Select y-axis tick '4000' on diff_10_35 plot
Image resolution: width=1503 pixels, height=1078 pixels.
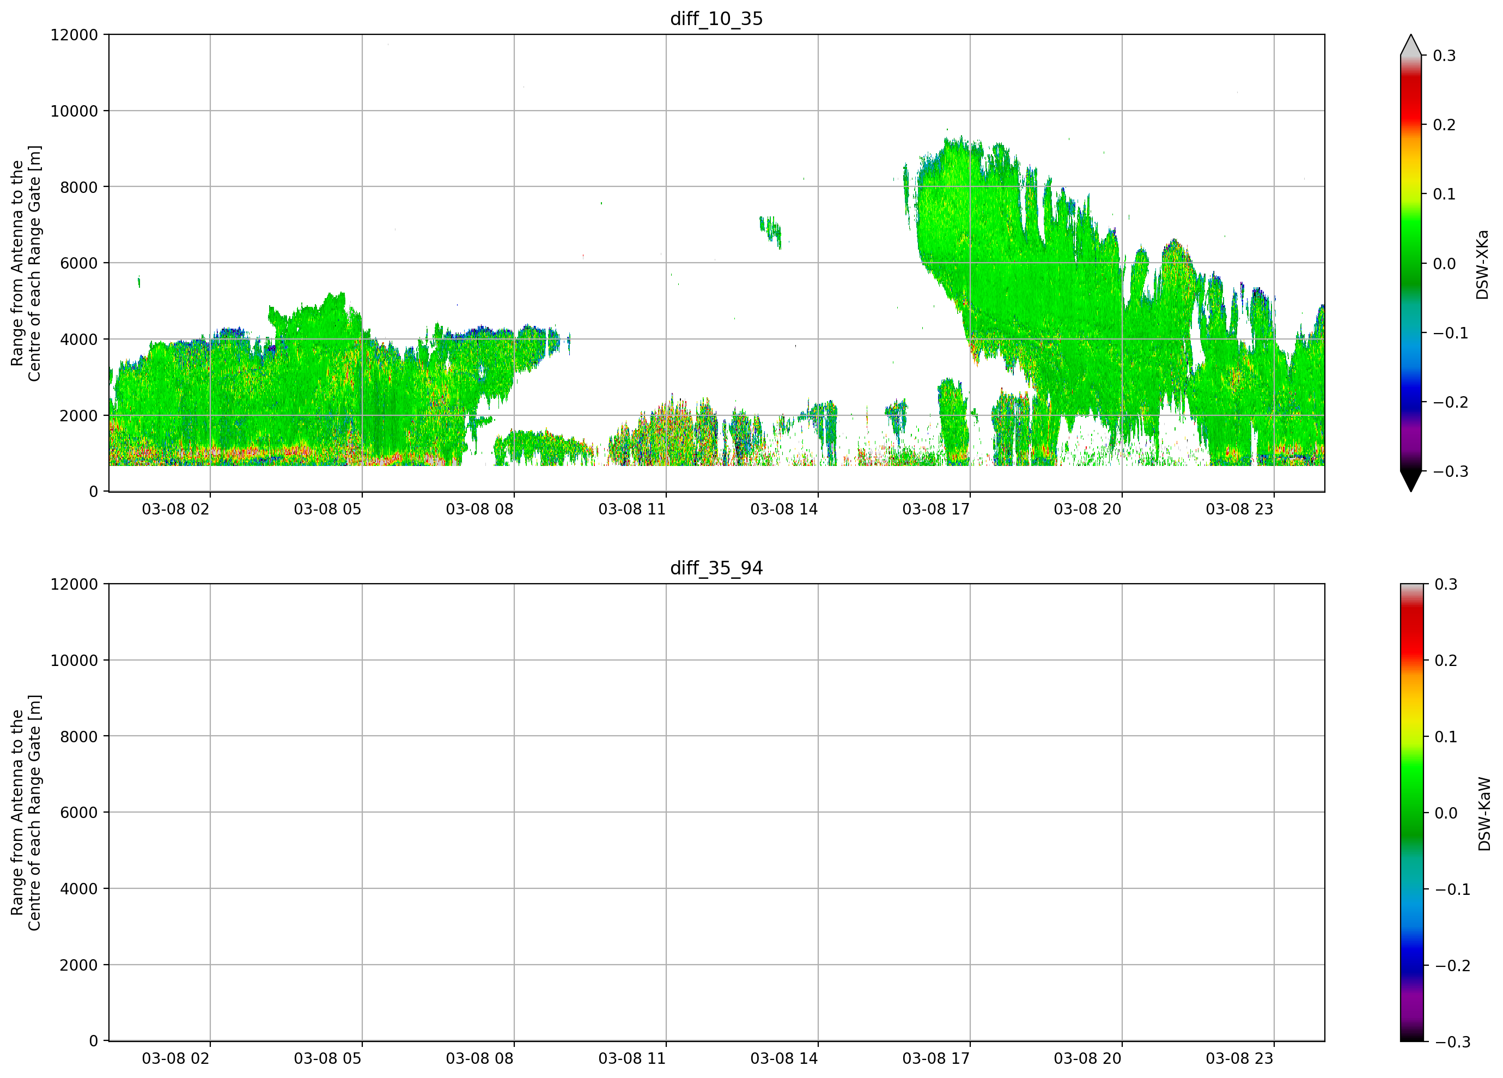click(79, 340)
